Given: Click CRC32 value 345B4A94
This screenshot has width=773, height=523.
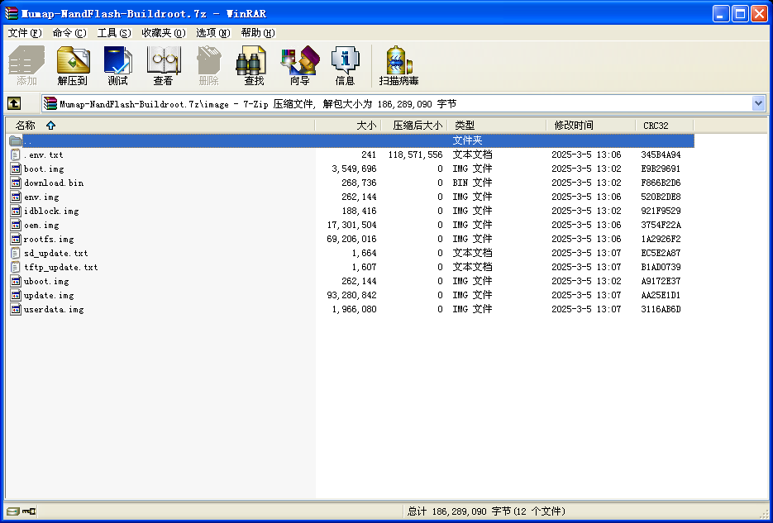Looking at the screenshot, I should pyautogui.click(x=661, y=155).
